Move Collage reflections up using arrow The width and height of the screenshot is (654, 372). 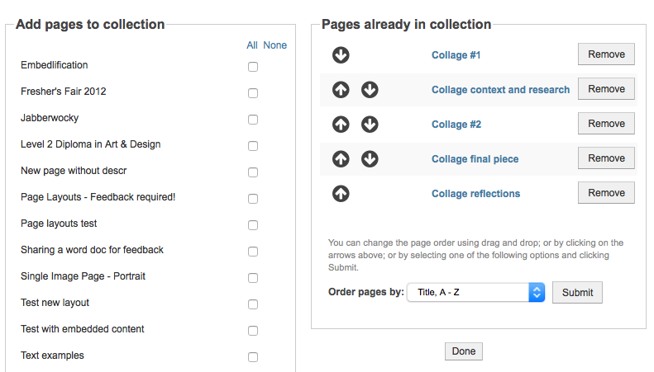(x=341, y=194)
